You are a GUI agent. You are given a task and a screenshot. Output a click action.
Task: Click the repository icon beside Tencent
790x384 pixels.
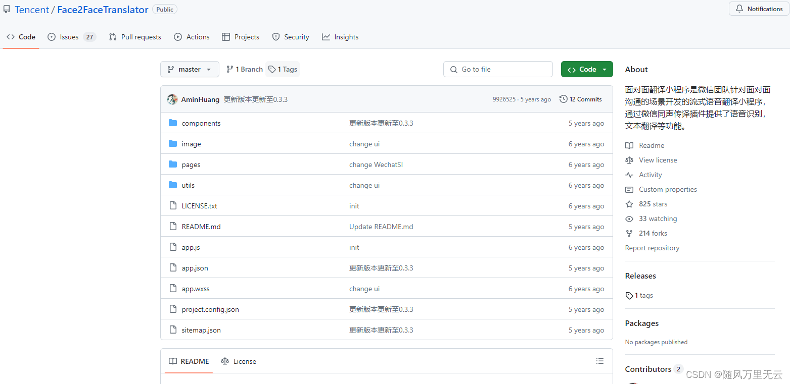(7, 10)
